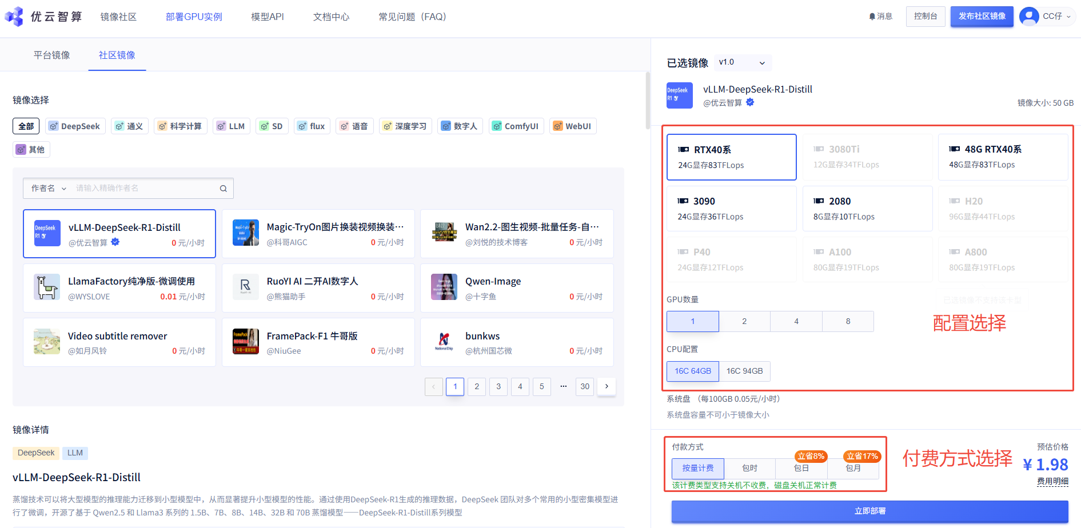
Task: Open 镜像社区 nav item
Action: pyautogui.click(x=118, y=17)
